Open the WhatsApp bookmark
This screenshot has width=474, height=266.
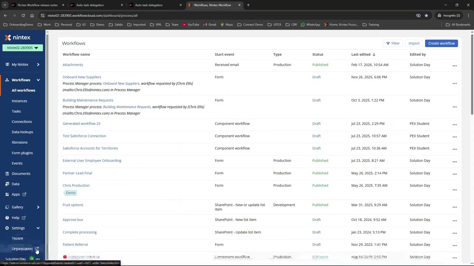pyautogui.click(x=310, y=24)
